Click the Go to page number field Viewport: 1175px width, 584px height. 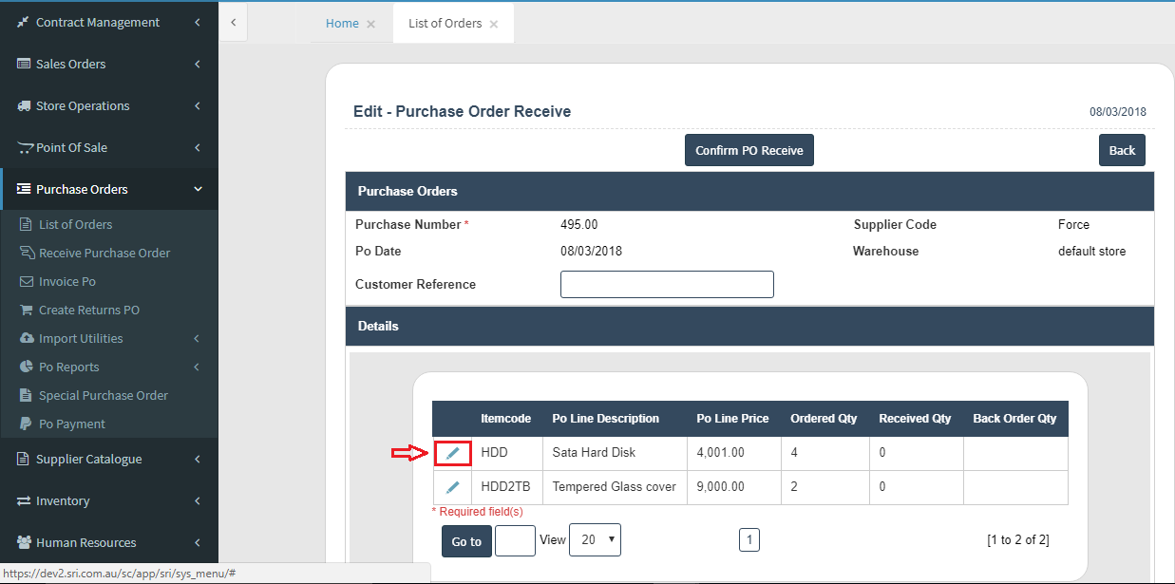pos(515,541)
